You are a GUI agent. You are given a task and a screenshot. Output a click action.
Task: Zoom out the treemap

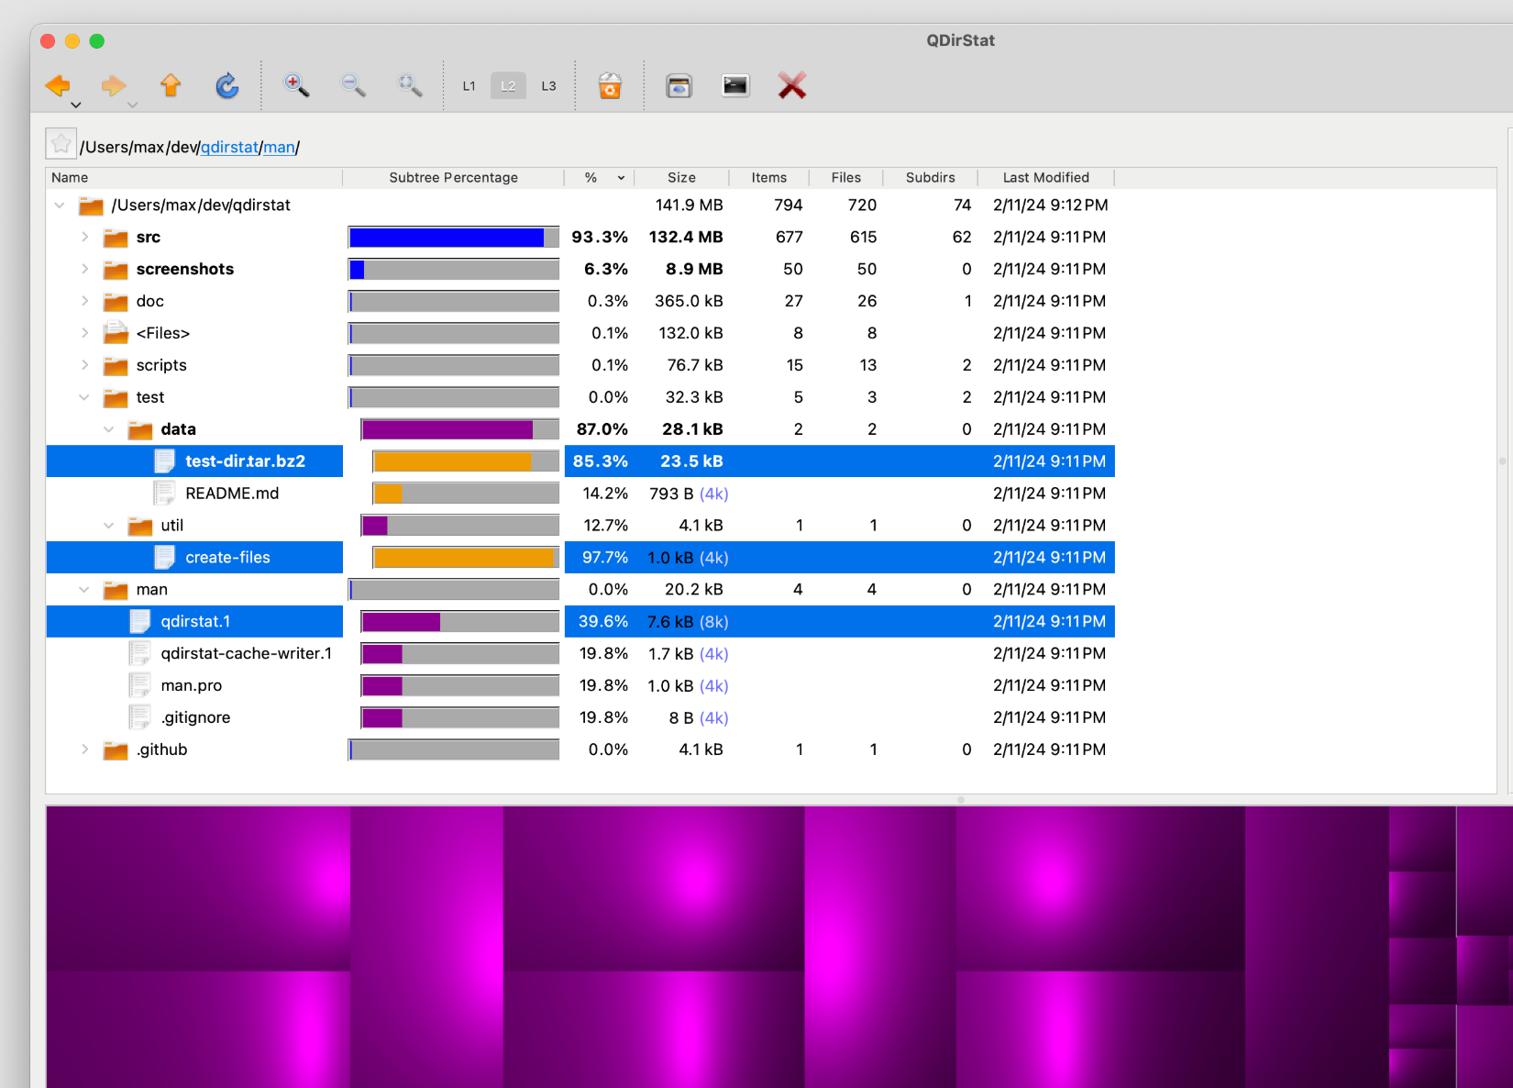353,86
